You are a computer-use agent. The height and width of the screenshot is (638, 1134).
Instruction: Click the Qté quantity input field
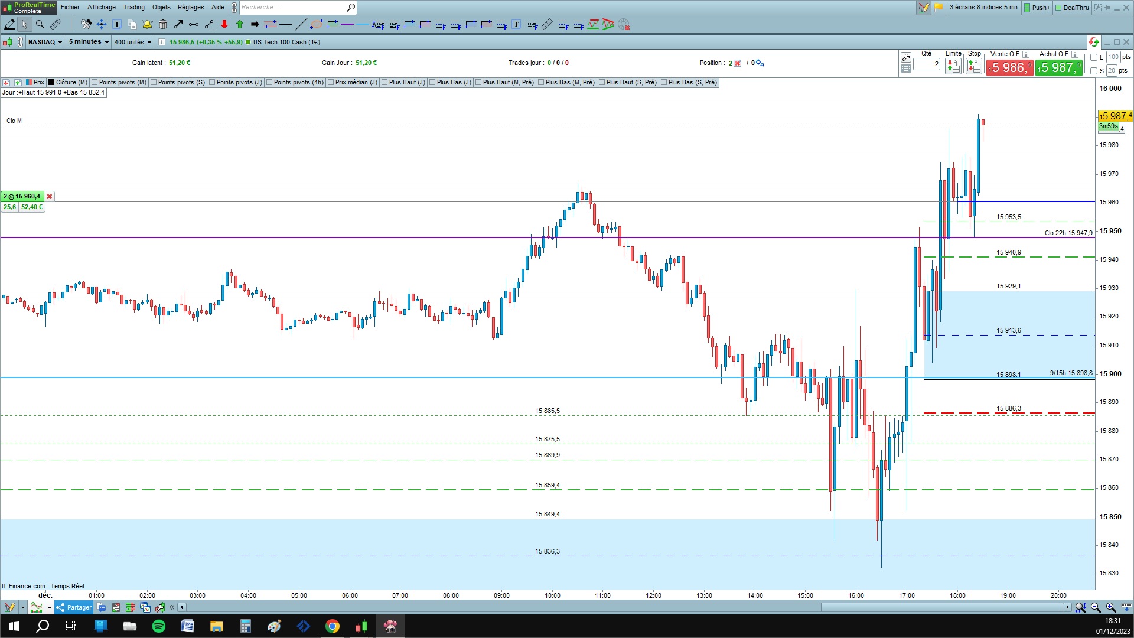[926, 64]
